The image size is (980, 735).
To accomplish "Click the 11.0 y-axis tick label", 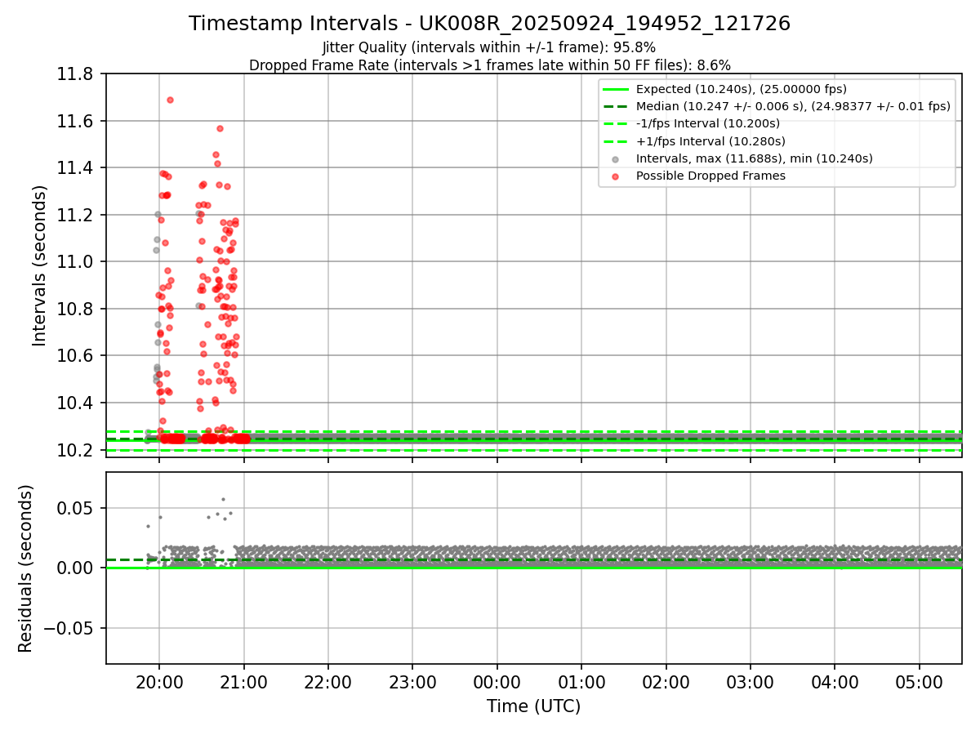I will tap(76, 262).
